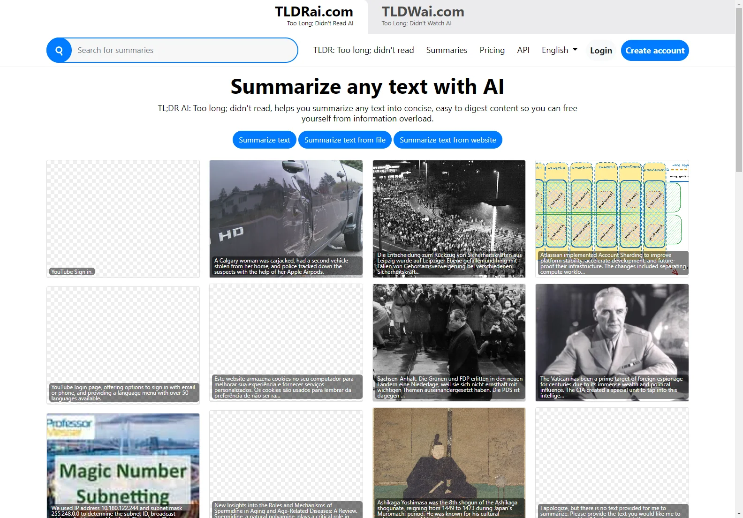This screenshot has width=743, height=518.
Task: Click the Summarize any text with AI heading
Action: 367,87
